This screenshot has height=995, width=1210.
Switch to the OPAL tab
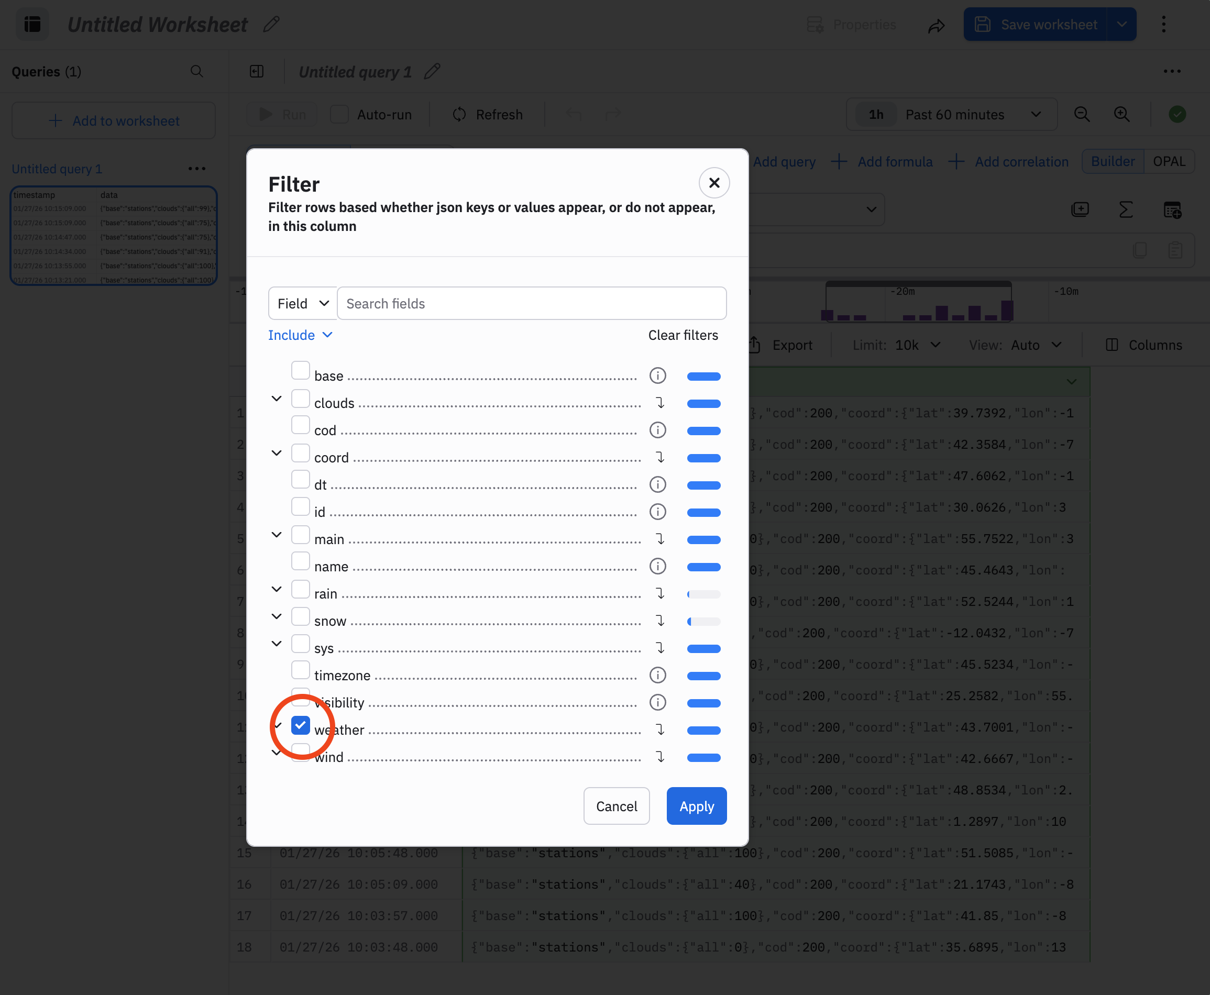(1169, 162)
